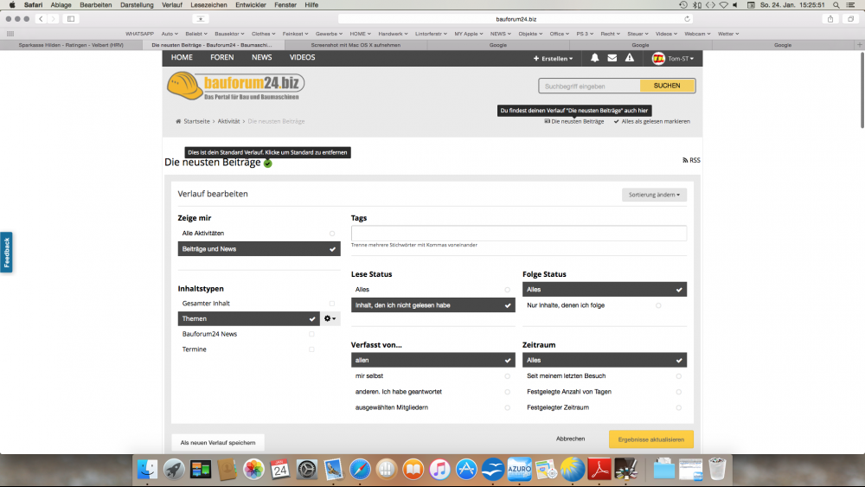
Task: Click the RSS feed icon
Action: point(685,161)
